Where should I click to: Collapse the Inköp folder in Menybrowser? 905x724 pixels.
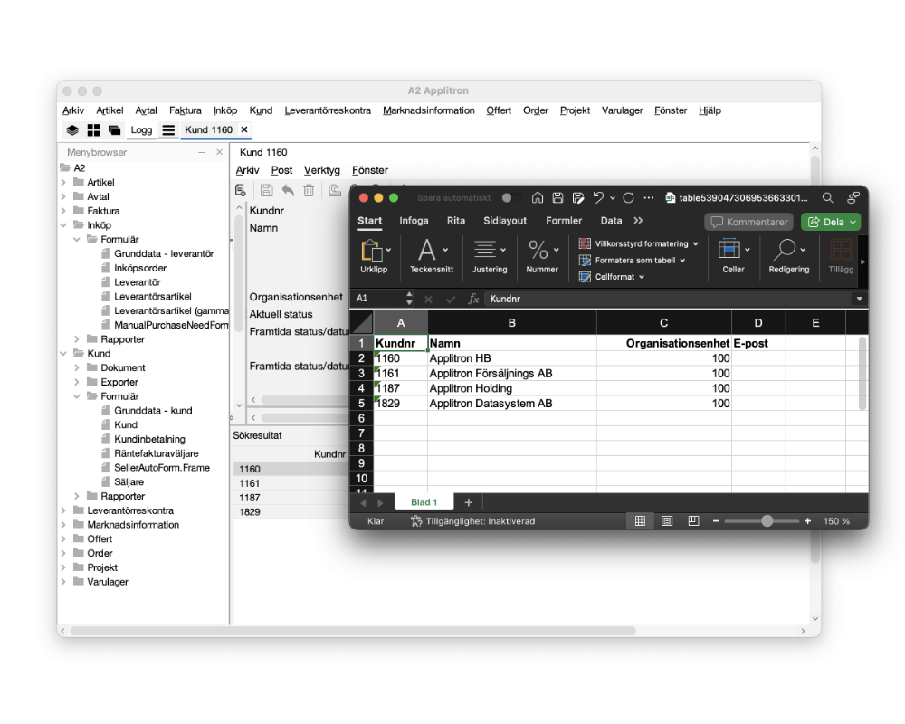point(63,225)
